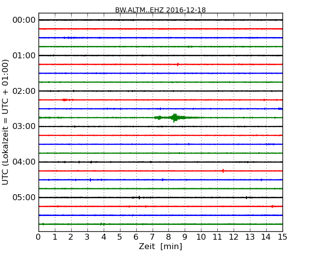Click x-axis tick label 13

click(250, 237)
